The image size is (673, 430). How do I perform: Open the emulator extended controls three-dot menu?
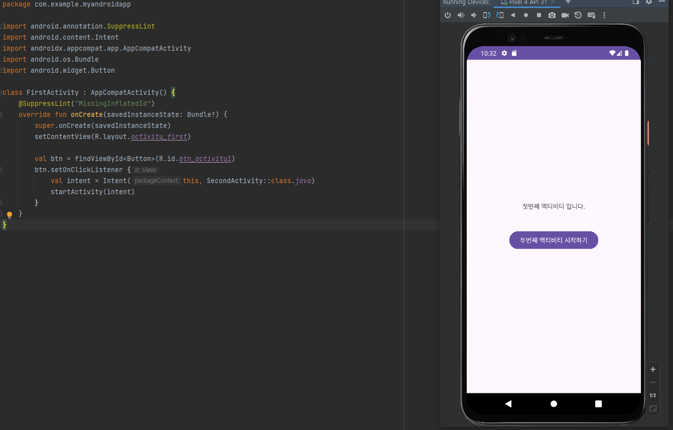coord(604,15)
